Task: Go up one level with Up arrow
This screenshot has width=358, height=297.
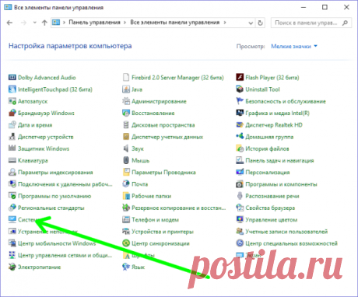Action: (x=44, y=23)
